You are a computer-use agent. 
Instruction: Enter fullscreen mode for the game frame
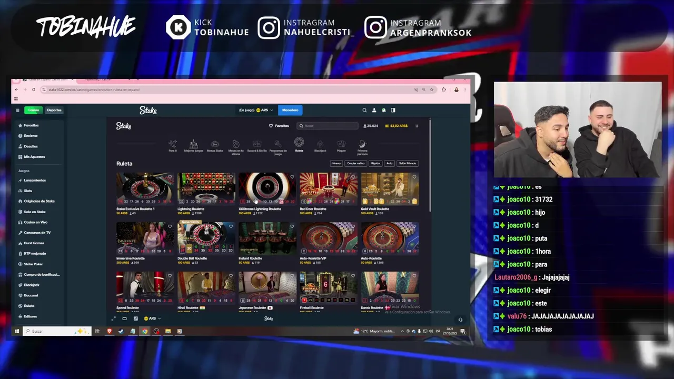pos(113,318)
